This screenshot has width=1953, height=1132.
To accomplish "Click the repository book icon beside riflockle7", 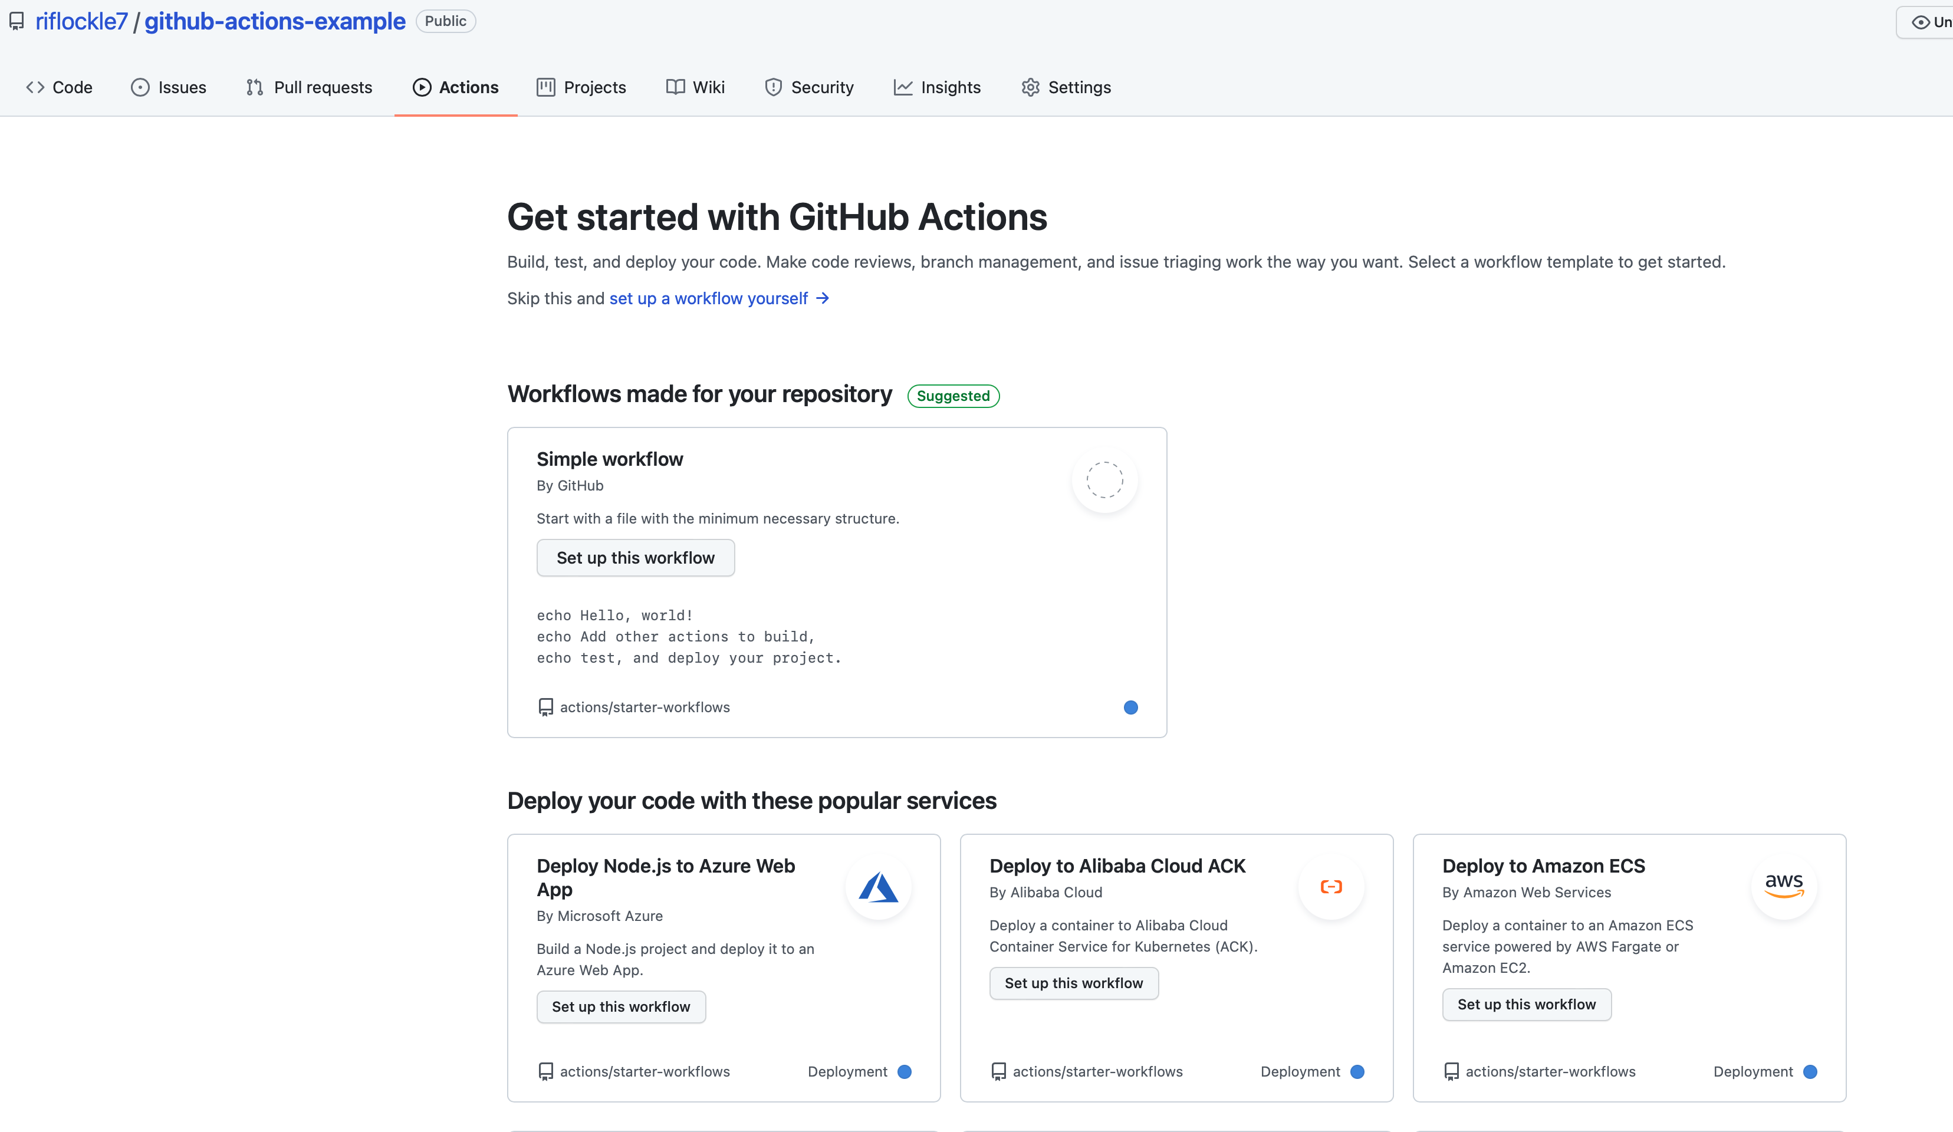I will 17,22.
